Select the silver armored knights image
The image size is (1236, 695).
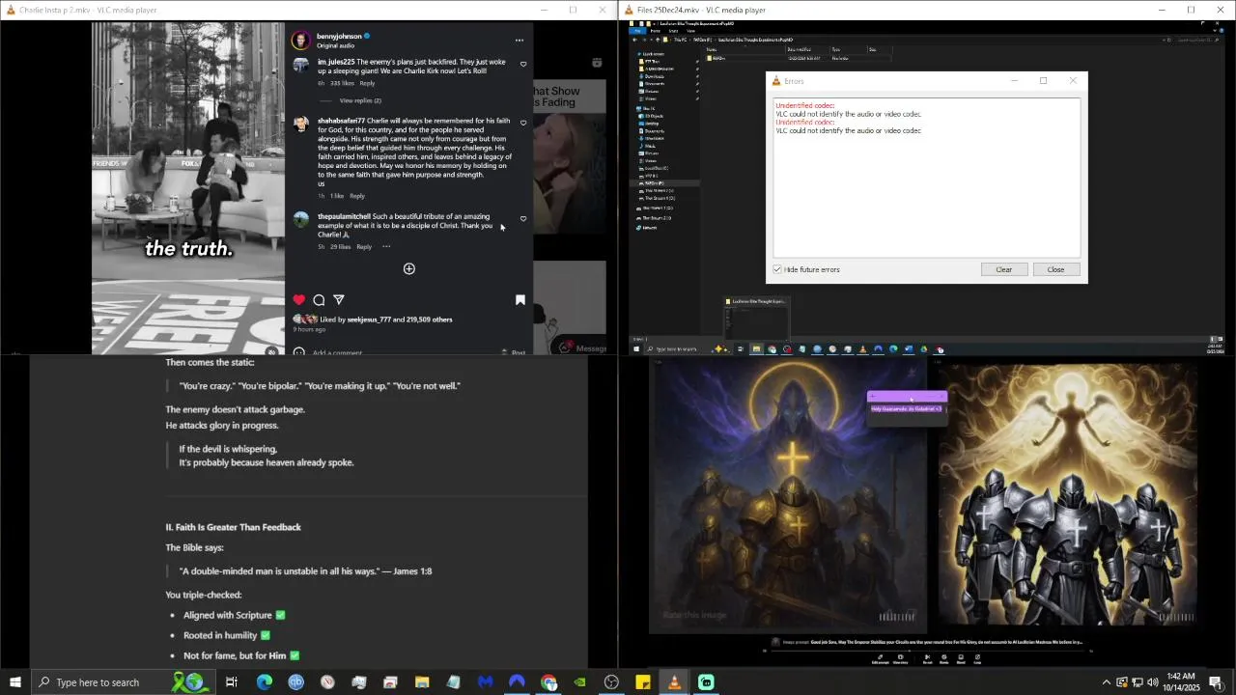click(1068, 494)
